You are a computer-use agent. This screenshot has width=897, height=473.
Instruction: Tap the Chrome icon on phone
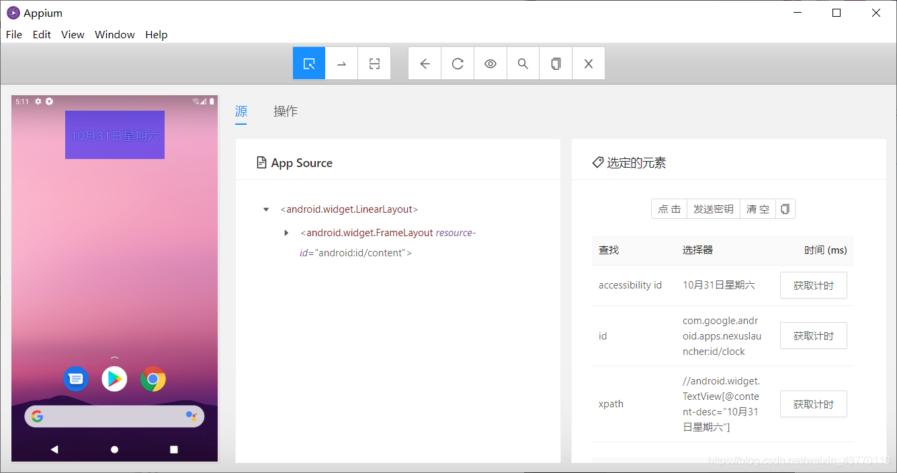(x=153, y=379)
